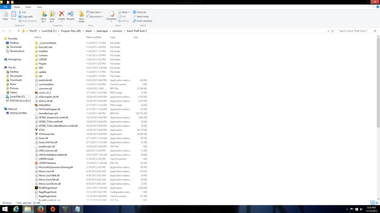Refresh the folder via address bar icon
Viewport: 380px width, 213px height.
[x=333, y=31]
